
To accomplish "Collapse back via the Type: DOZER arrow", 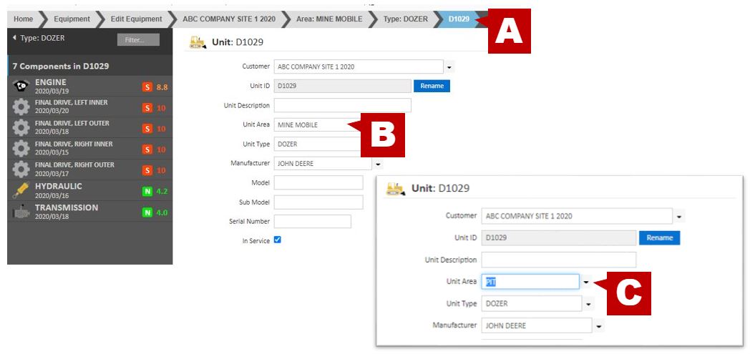I will 15,37.
